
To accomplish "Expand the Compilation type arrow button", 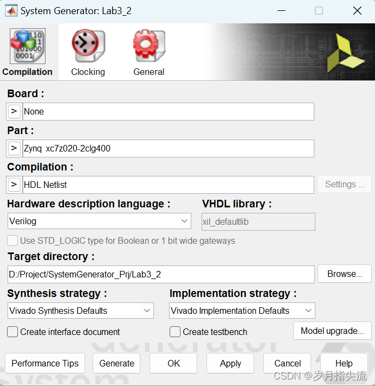I will (x=14, y=185).
